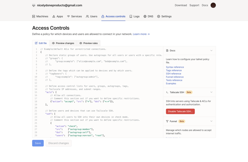Open the Settings tab
This screenshot has height=162, width=248.
point(164,16)
